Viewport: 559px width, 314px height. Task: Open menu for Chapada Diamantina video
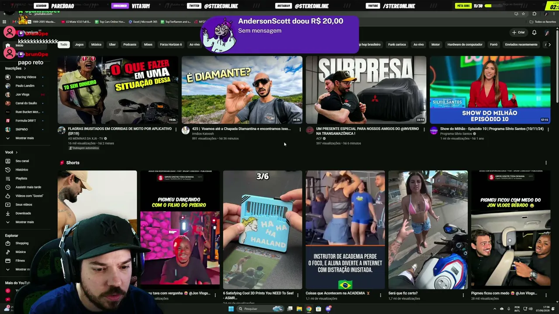(x=300, y=130)
